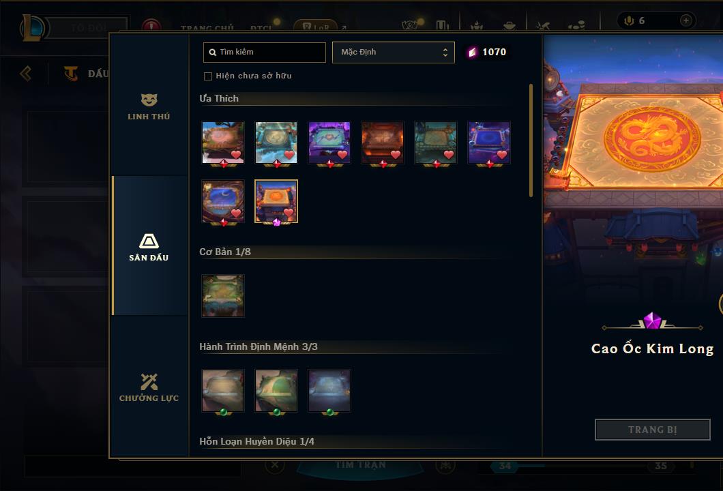Click the TFT logo icon
The height and width of the screenshot is (491, 723).
pyautogui.click(x=70, y=73)
